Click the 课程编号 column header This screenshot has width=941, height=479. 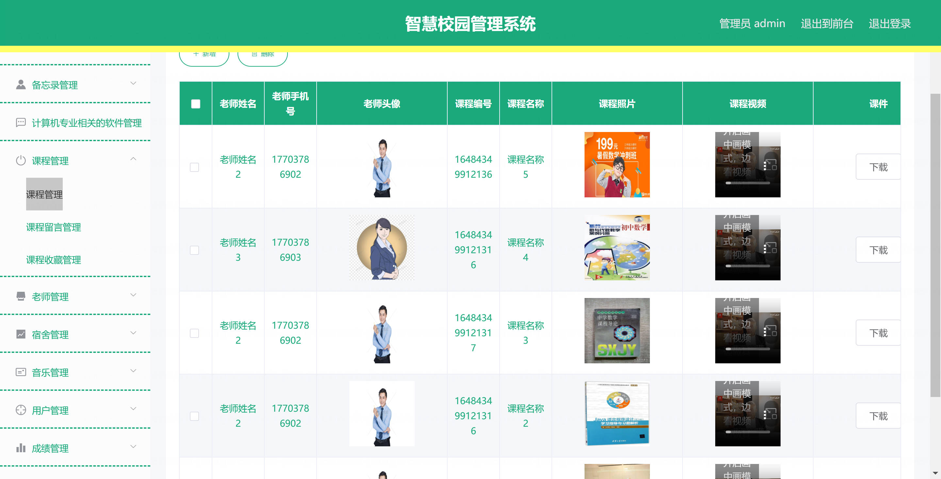click(x=473, y=104)
